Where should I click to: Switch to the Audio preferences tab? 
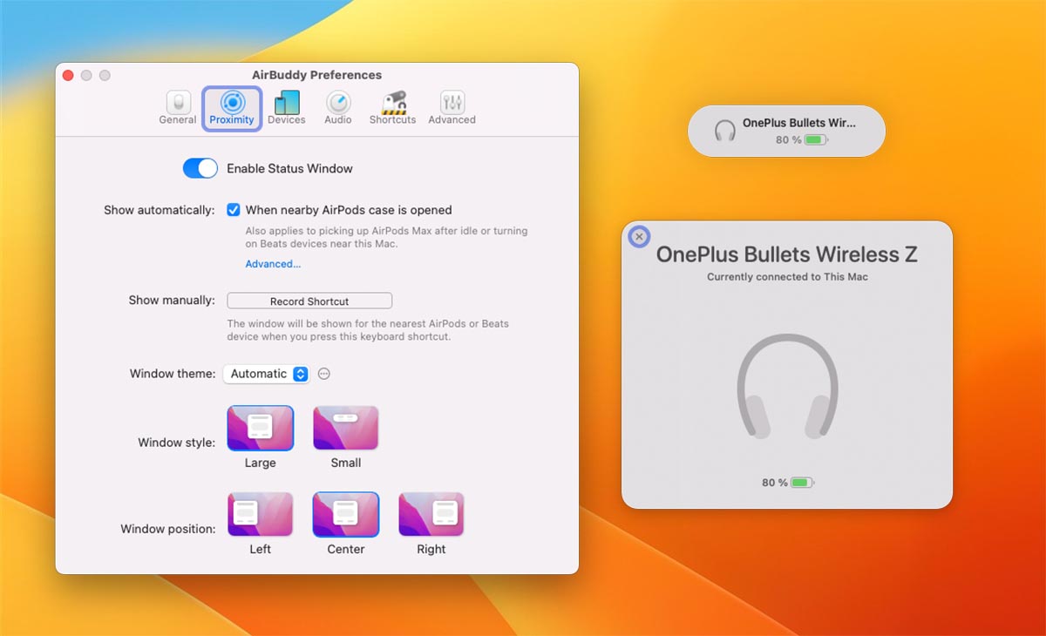coord(337,109)
